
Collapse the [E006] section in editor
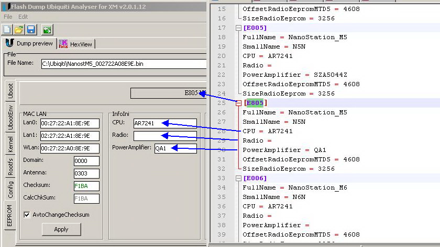pos(238,178)
